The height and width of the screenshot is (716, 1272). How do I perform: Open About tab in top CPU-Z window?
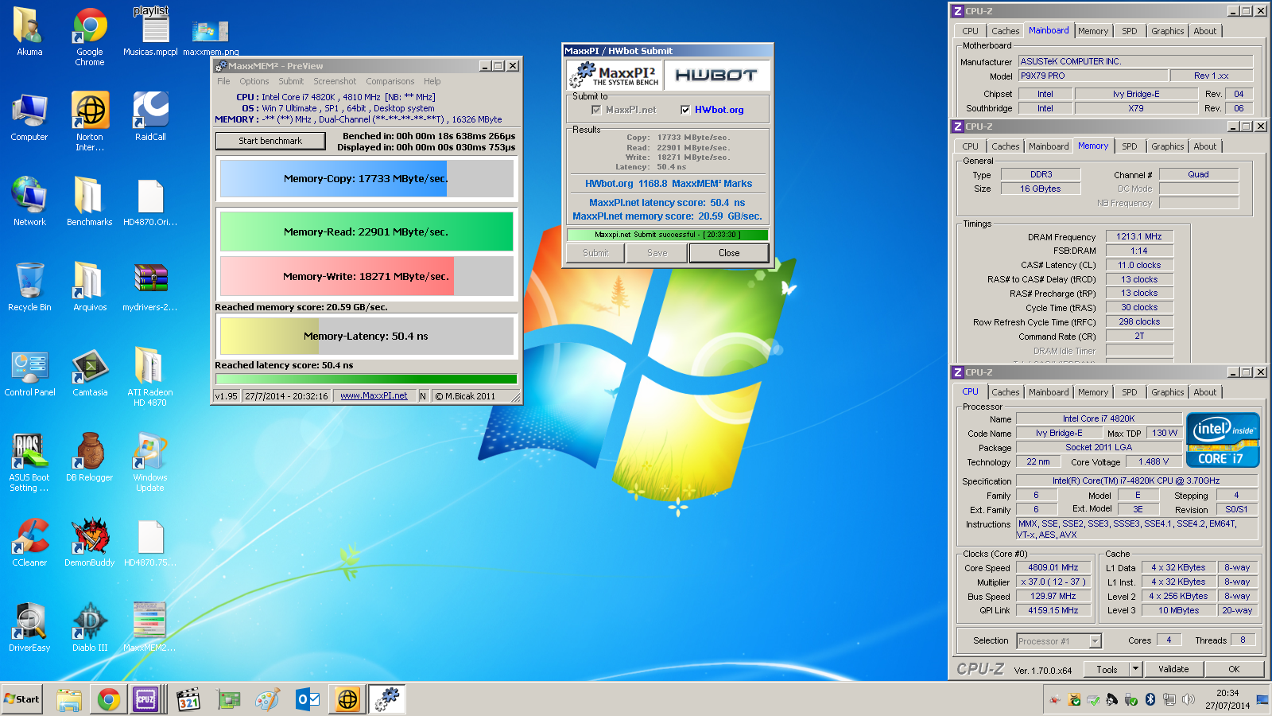1204,31
